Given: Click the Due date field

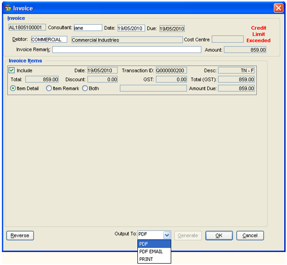Looking at the screenshot, I should (172, 28).
